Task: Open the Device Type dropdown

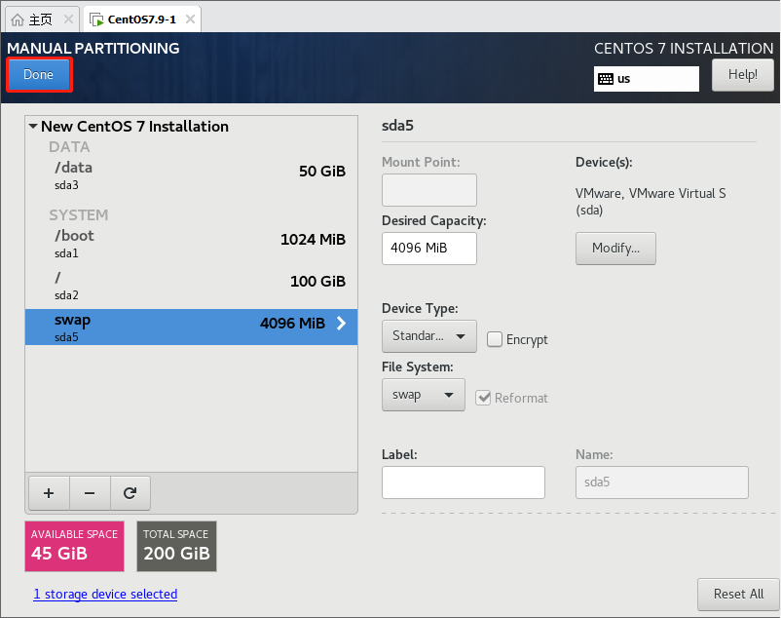Action: pos(428,336)
